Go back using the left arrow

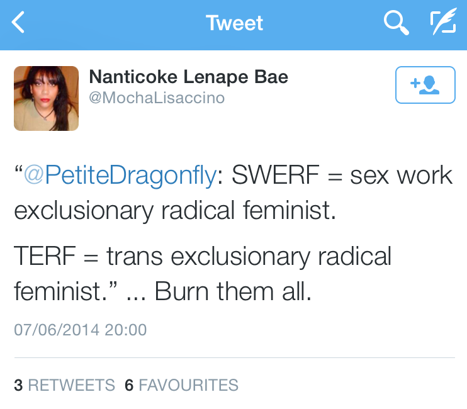pos(19,24)
